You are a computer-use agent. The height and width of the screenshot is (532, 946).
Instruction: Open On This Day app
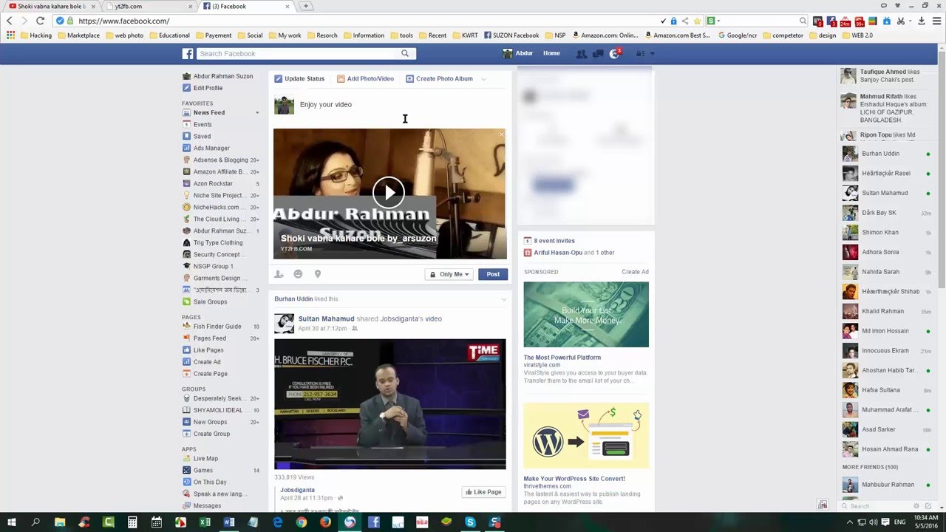coord(210,482)
